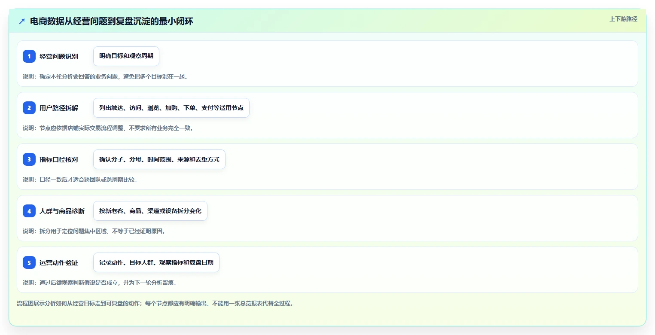Click the note 口径一致后才适合跨团队或跨周期比较

point(80,180)
